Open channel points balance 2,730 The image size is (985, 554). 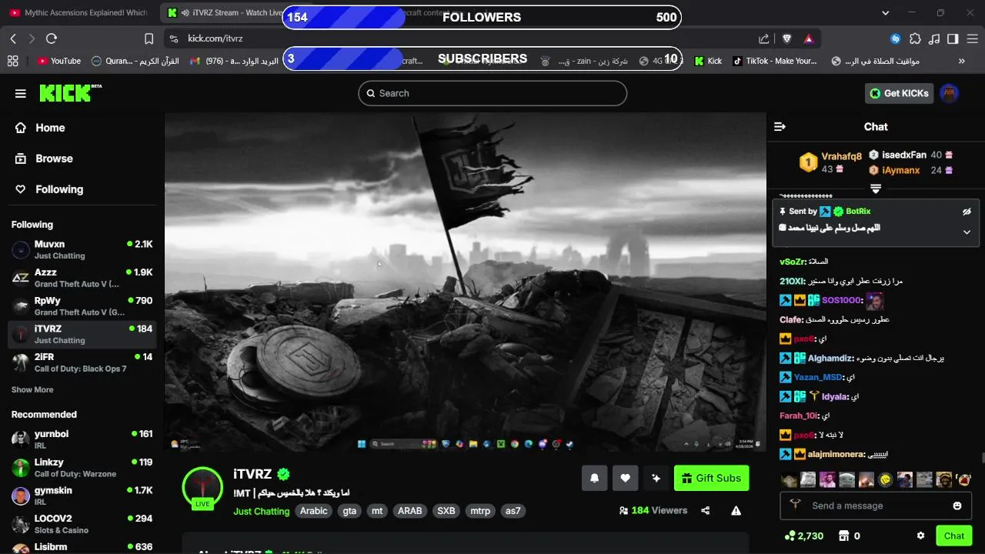(x=803, y=536)
